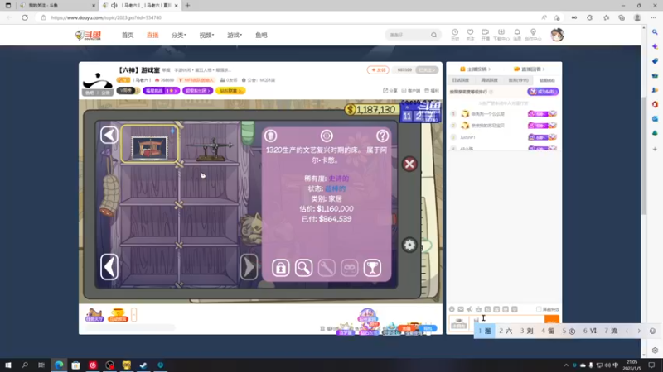Click the star icon in chat toolbar
The width and height of the screenshot is (663, 372).
pos(479,309)
